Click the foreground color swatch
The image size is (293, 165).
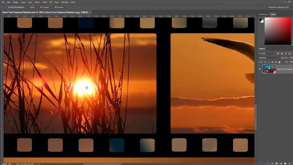pyautogui.click(x=260, y=19)
